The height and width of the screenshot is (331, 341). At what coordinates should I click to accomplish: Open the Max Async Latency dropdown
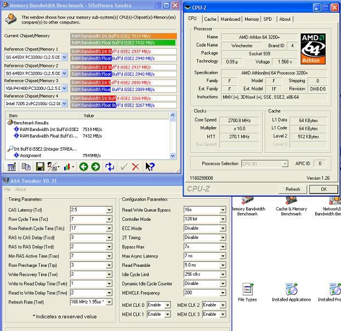223,256
